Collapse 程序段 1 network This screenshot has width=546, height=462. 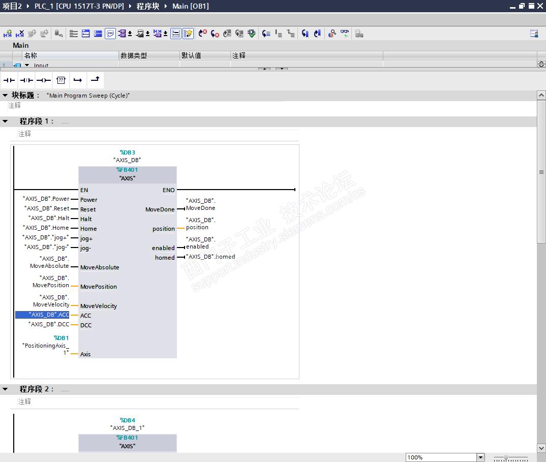coord(5,121)
